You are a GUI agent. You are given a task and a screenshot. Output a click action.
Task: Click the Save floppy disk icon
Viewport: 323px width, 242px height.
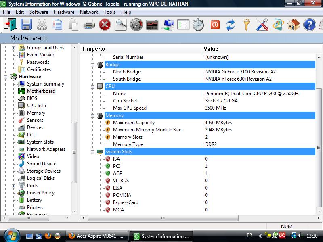click(26, 25)
